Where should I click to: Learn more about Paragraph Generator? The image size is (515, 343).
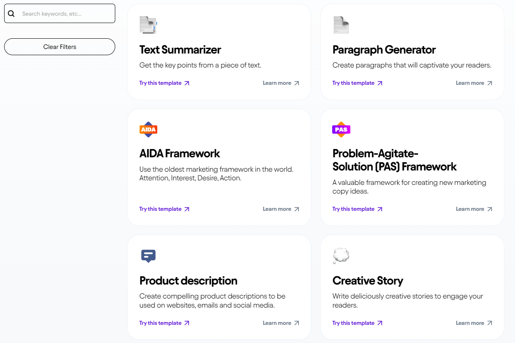[x=474, y=83]
